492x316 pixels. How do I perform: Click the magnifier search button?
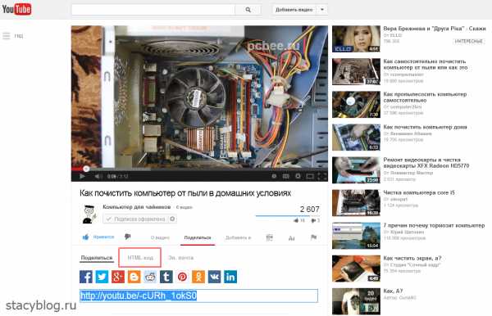(x=248, y=10)
